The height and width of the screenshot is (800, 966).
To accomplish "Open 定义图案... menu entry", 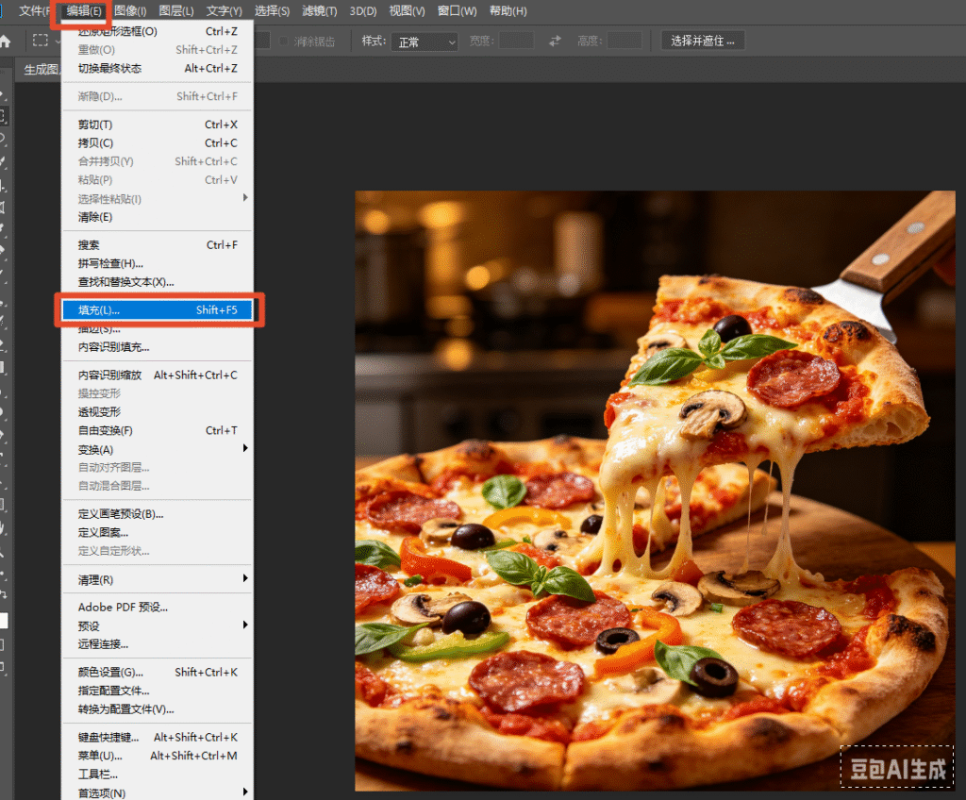I will tap(158, 532).
